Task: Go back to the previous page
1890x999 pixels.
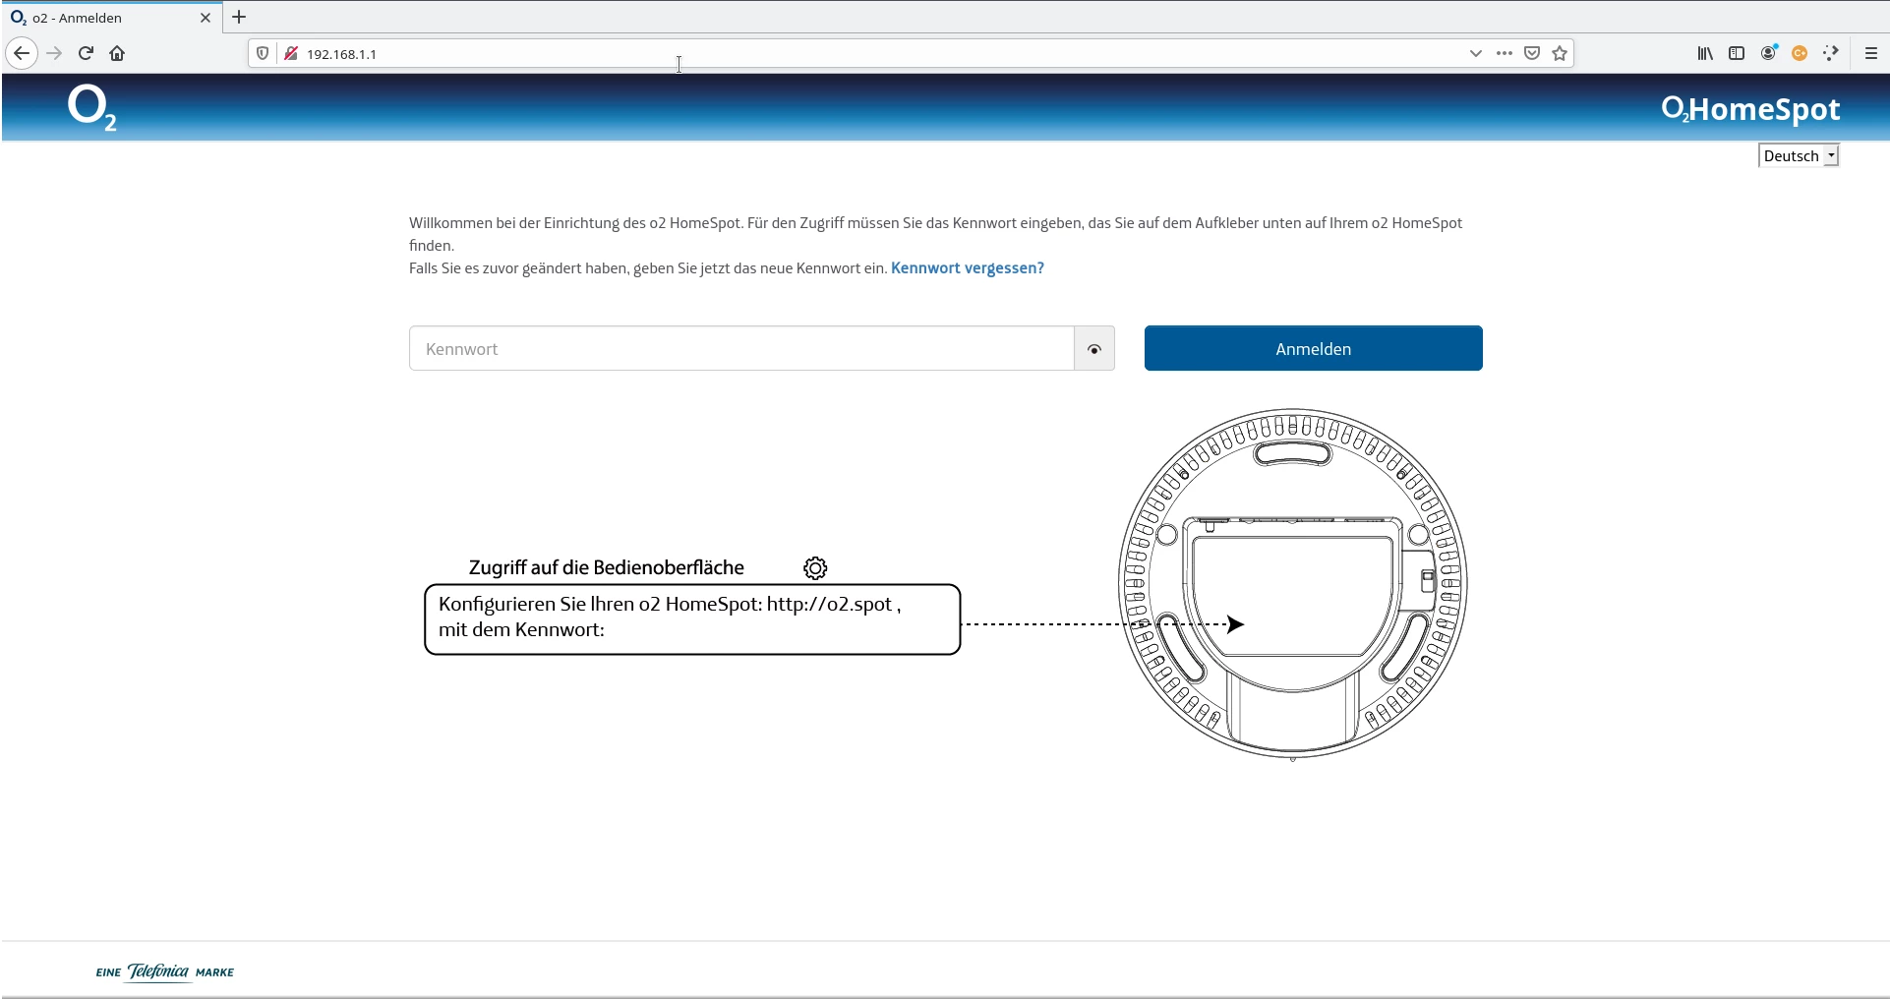Action: tap(22, 53)
